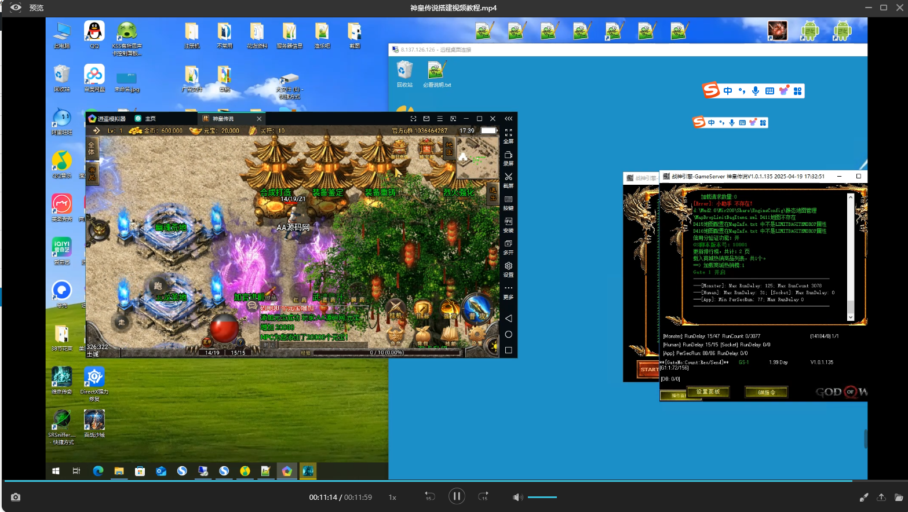The width and height of the screenshot is (908, 512).
Task: Tap the 退出 exit tab in game
Action: pyautogui.click(x=493, y=195)
